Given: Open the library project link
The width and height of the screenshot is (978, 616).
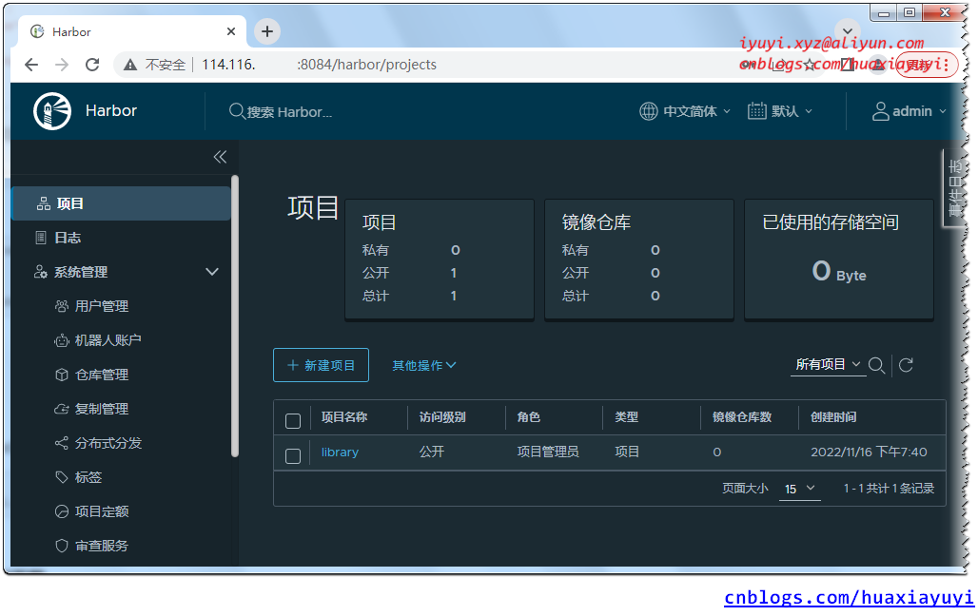Looking at the screenshot, I should [x=340, y=452].
